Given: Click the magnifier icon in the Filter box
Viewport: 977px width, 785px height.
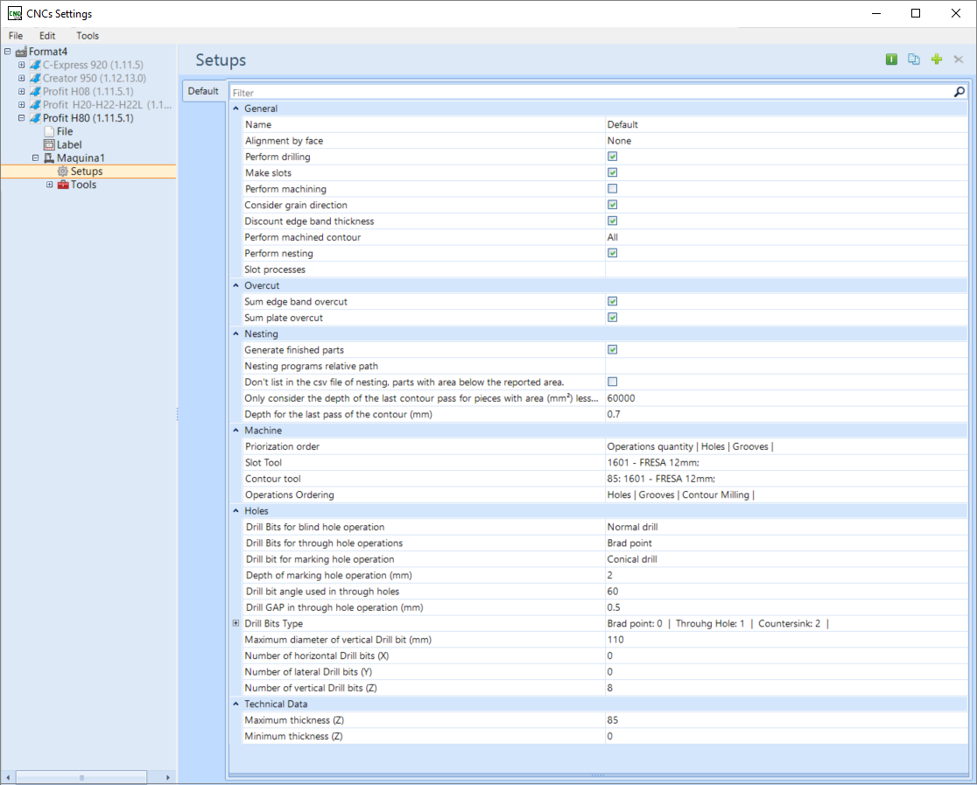Looking at the screenshot, I should click(959, 92).
